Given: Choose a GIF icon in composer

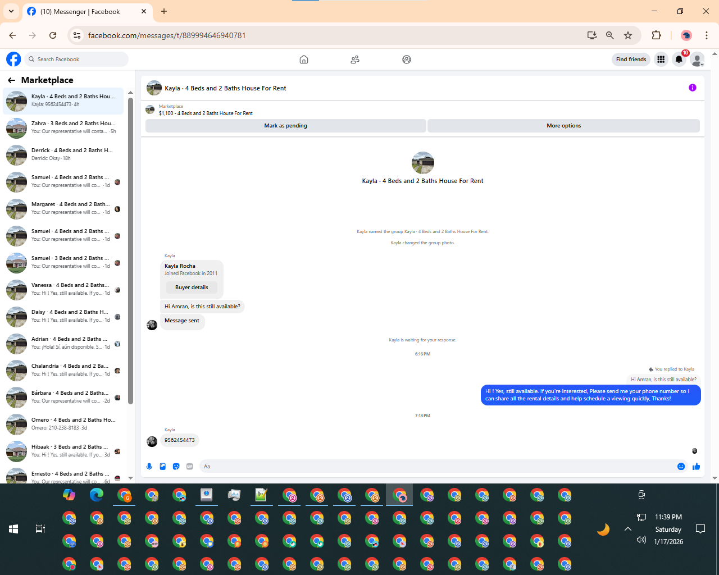Looking at the screenshot, I should (x=190, y=466).
